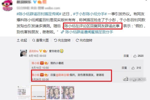Reply to 吕钊Eru's comment via 回复
This screenshot has width=150, height=100.
coord(126,56)
